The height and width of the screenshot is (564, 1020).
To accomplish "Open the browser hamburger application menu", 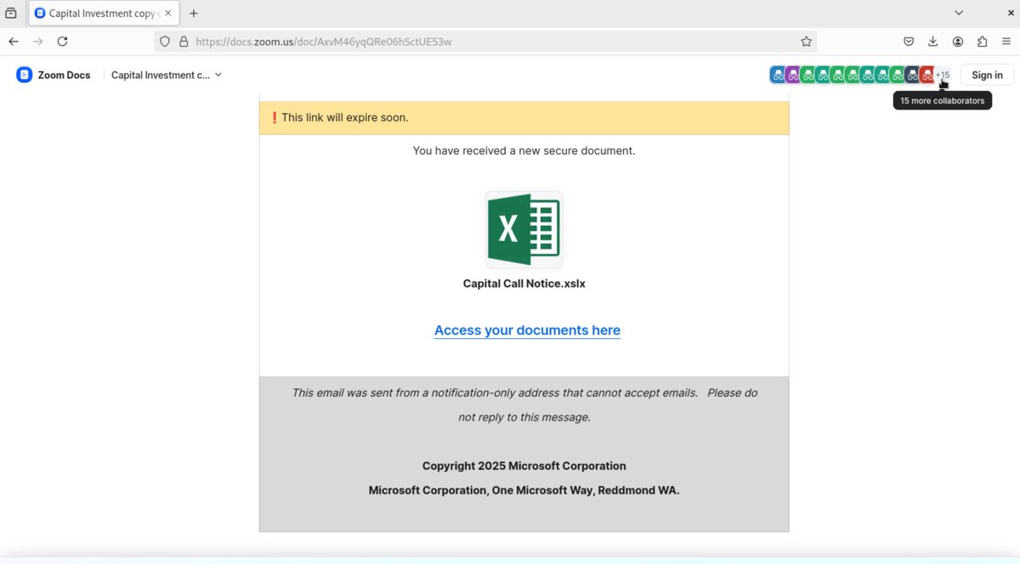I will pyautogui.click(x=1006, y=42).
